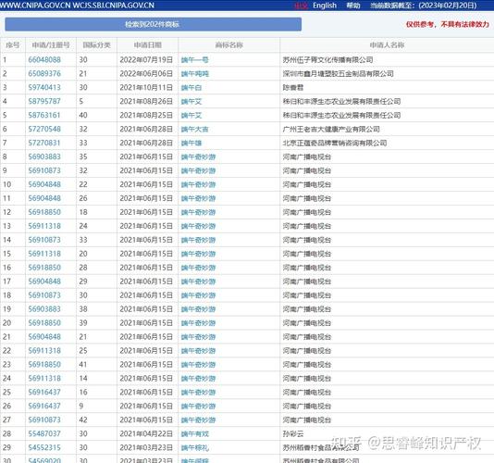Image resolution: width=494 pixels, height=463 pixels.
Task: Open number 56911318 in row 13
Action: coord(44,226)
